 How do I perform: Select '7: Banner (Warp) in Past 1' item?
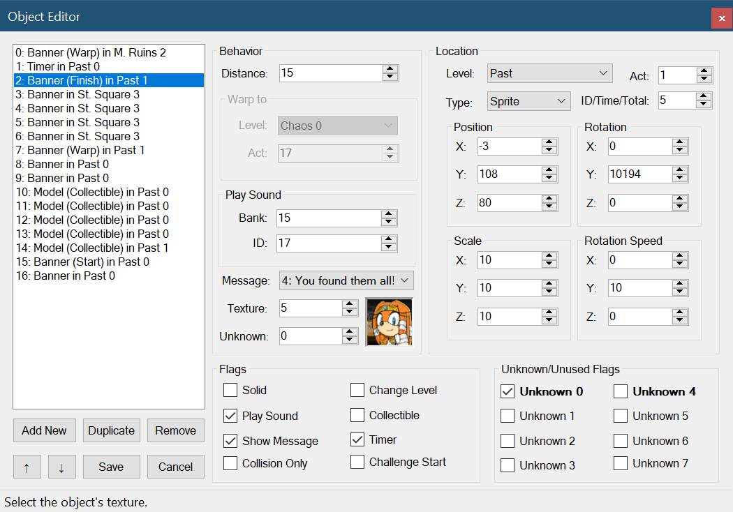pyautogui.click(x=80, y=150)
